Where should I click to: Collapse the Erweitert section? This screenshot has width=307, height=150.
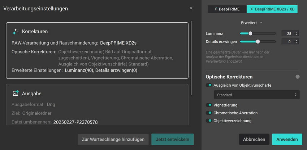[x=252, y=23]
